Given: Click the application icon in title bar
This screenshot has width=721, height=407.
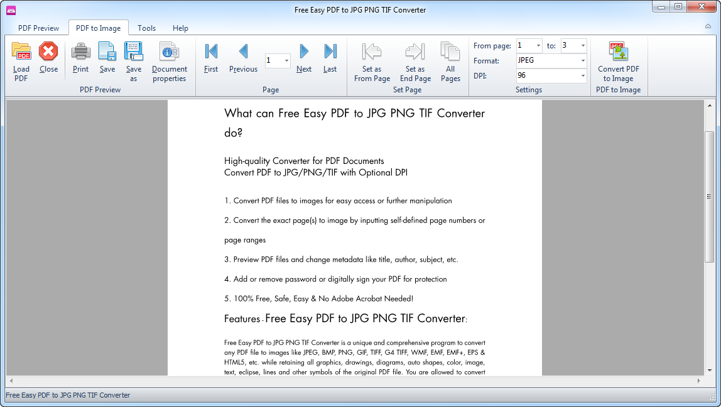Looking at the screenshot, I should tap(11, 9).
